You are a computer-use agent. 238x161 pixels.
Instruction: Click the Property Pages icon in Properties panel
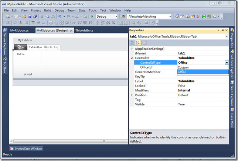pos(145,43)
